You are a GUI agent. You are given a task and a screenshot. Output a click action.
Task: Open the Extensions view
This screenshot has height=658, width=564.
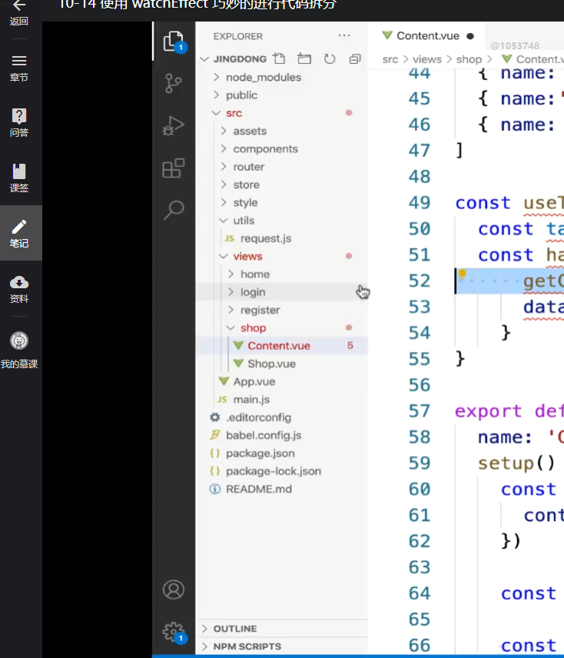point(173,168)
